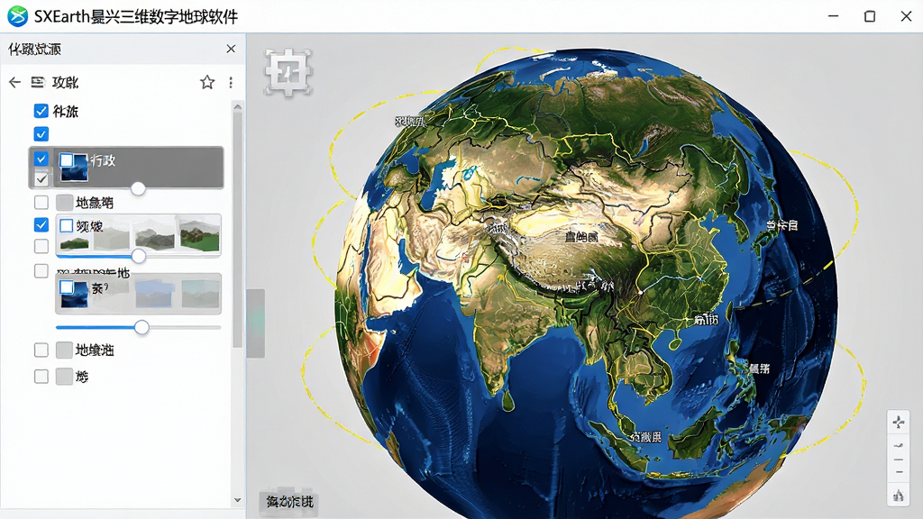The image size is (923, 519).
Task: Select the dark blue thumbnail in 行政 row
Action: point(74,167)
